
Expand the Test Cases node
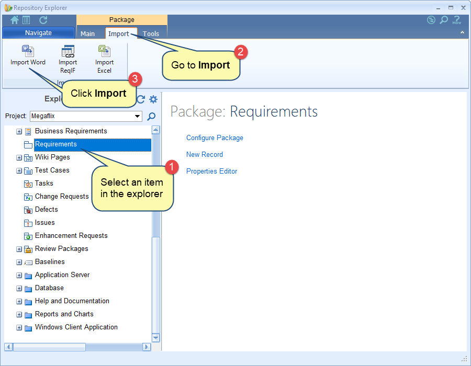[19, 170]
